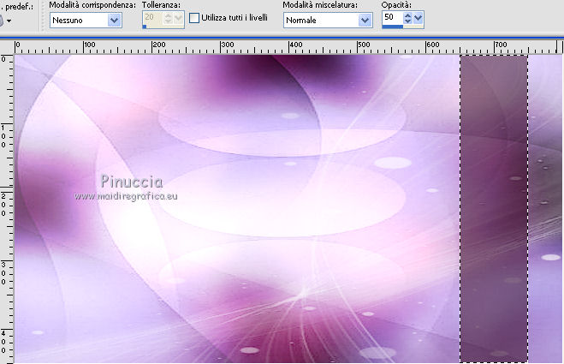
Task: Click the blue Opacità slider bar
Action: [x=393, y=27]
